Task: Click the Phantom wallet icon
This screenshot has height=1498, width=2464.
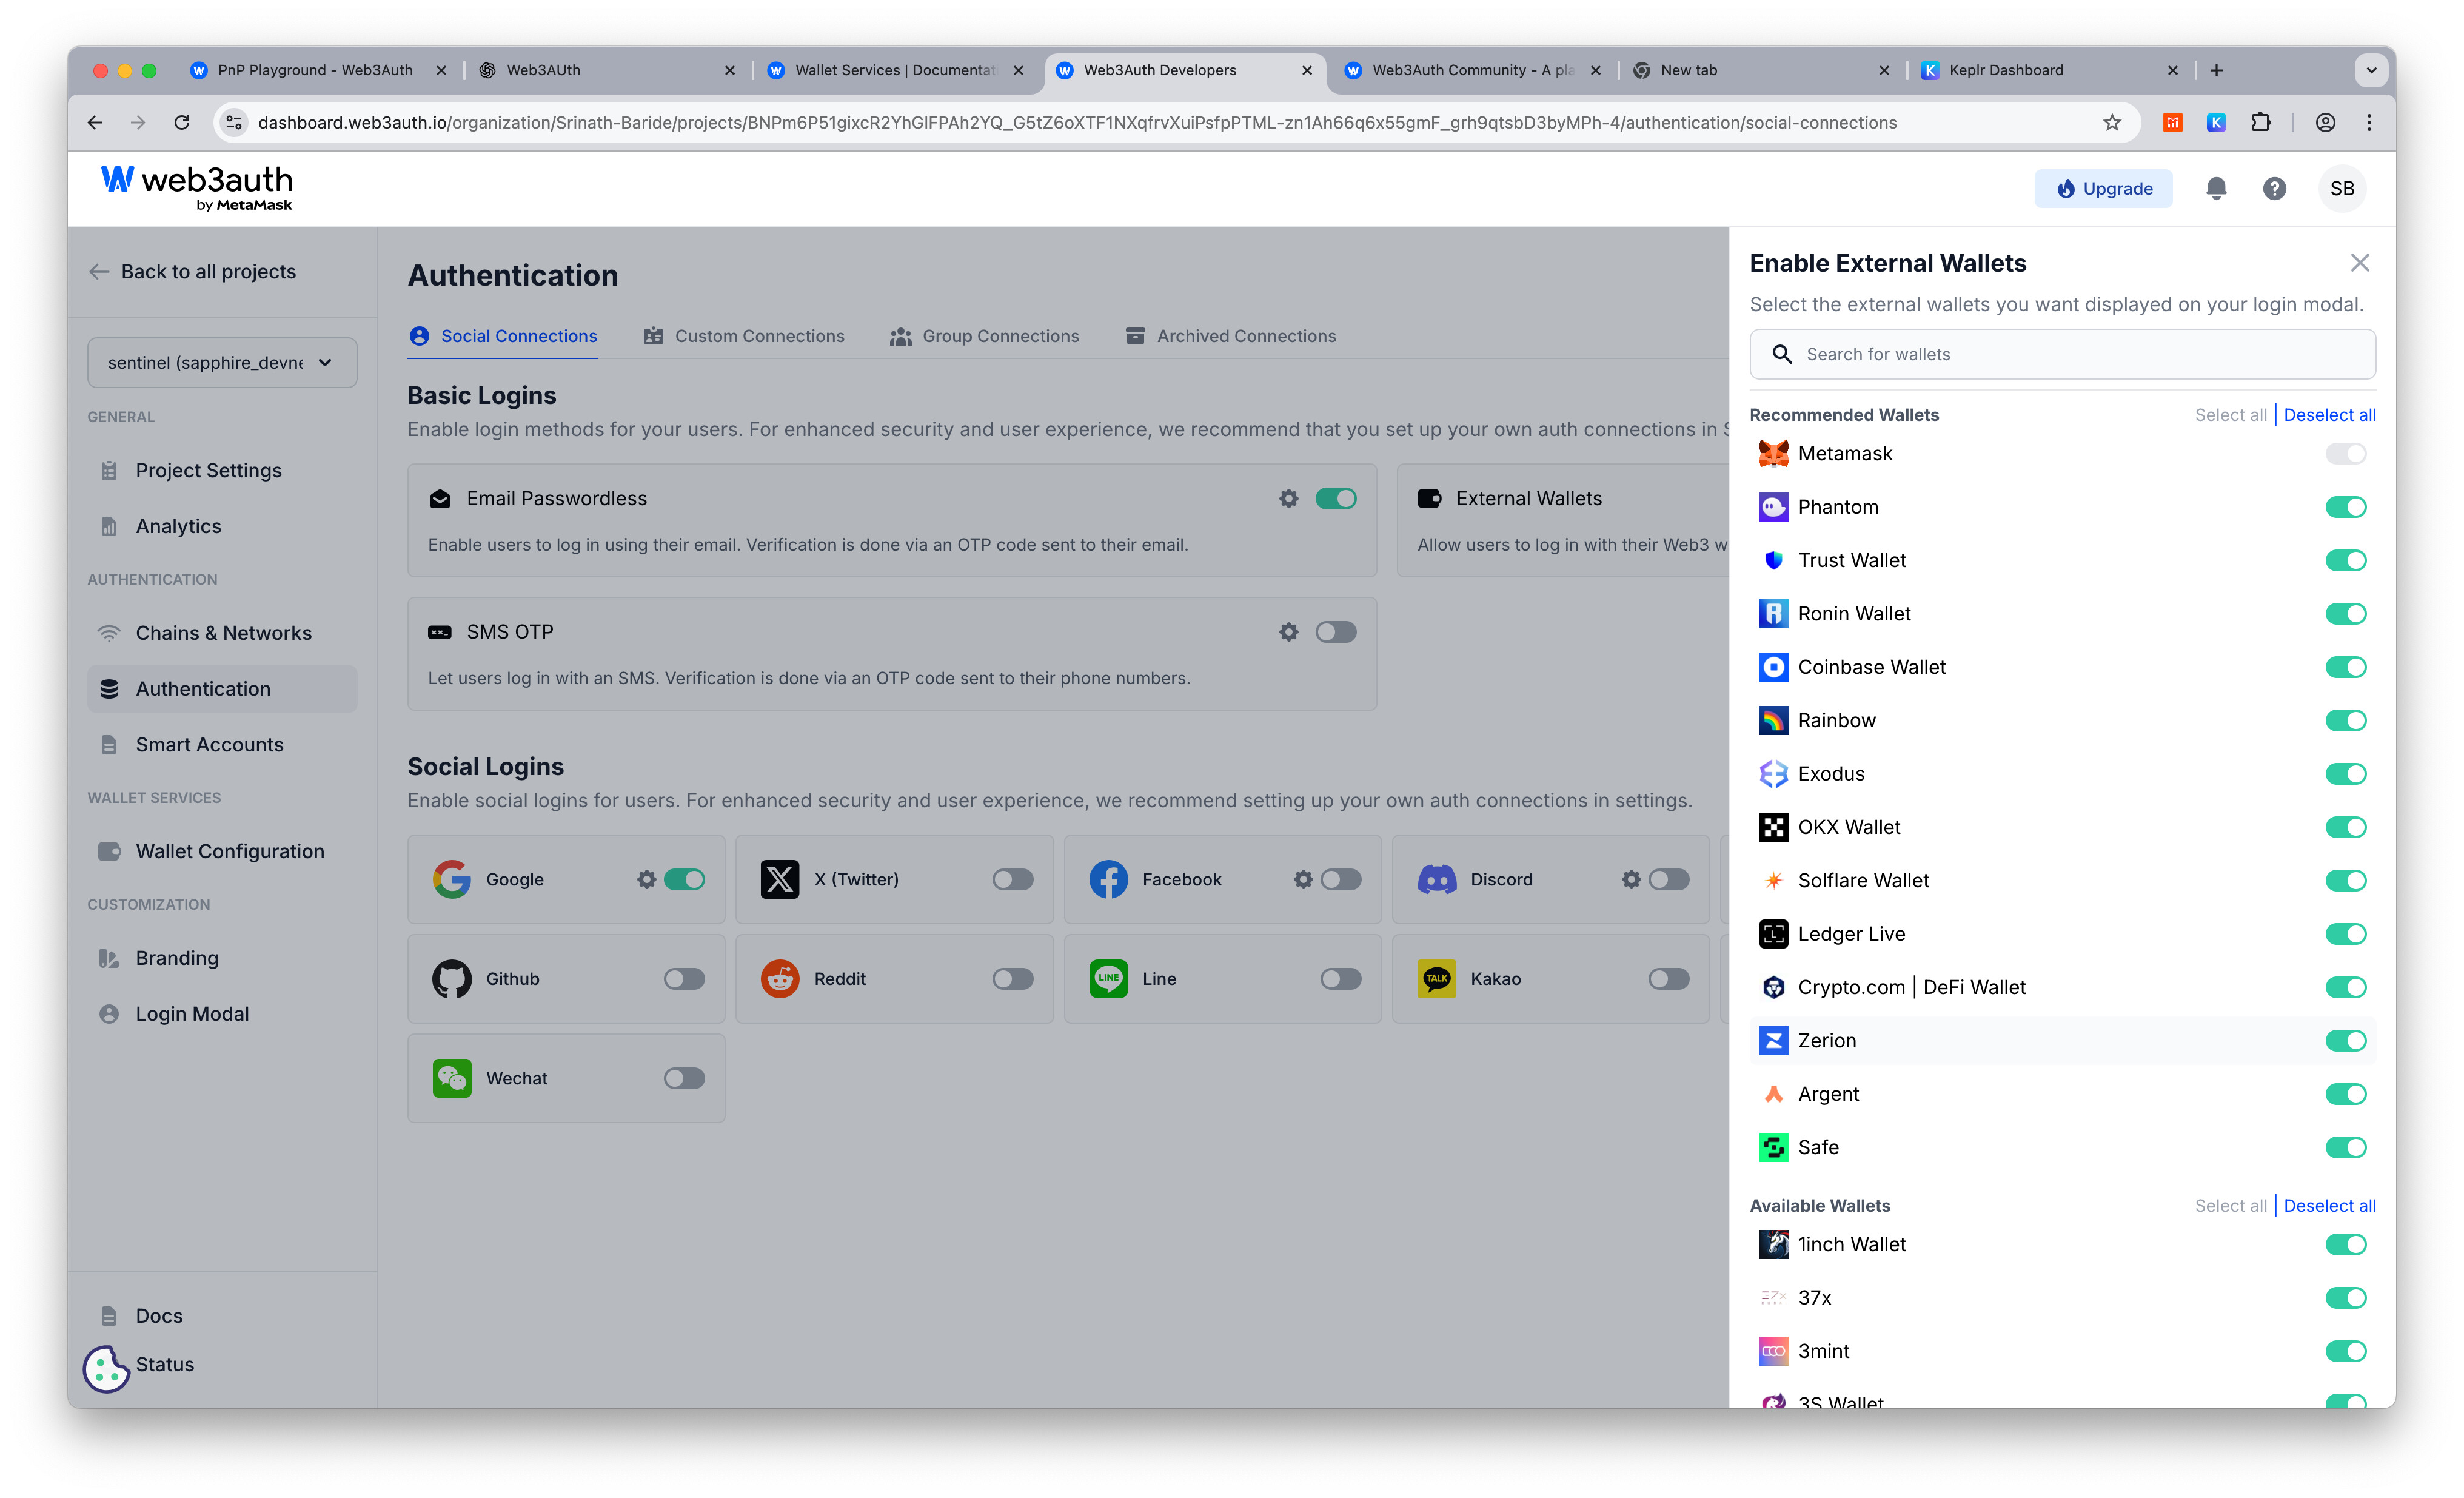Action: (1773, 507)
